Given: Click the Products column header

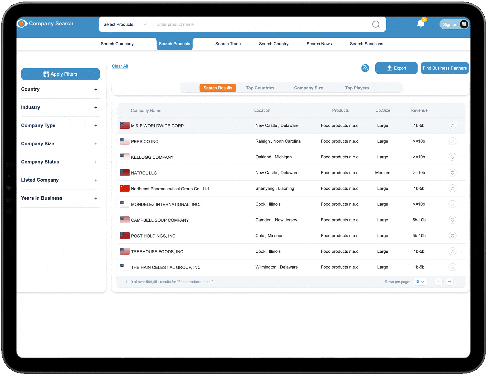Looking at the screenshot, I should (340, 110).
